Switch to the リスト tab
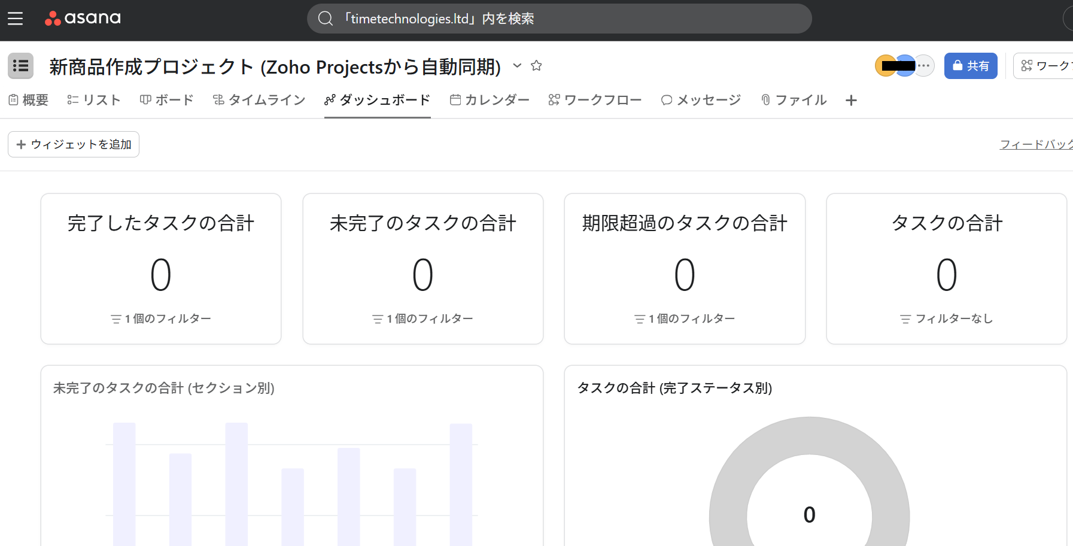The height and width of the screenshot is (546, 1073). [94, 100]
